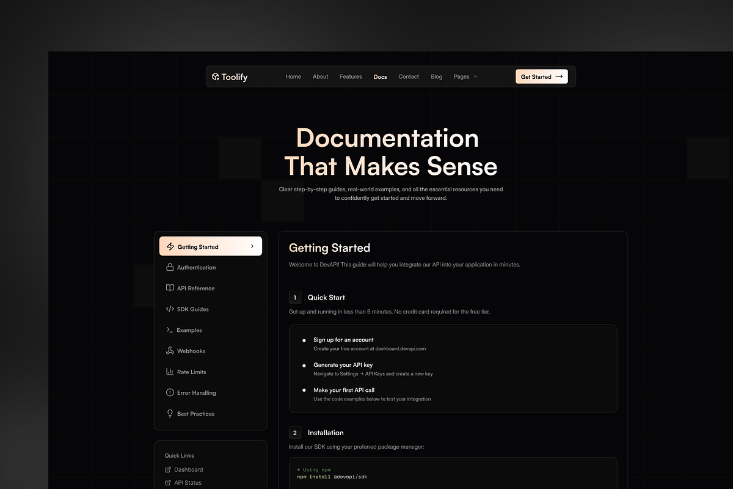
Task: Click the lightbulb icon for Best Practices
Action: (x=170, y=413)
